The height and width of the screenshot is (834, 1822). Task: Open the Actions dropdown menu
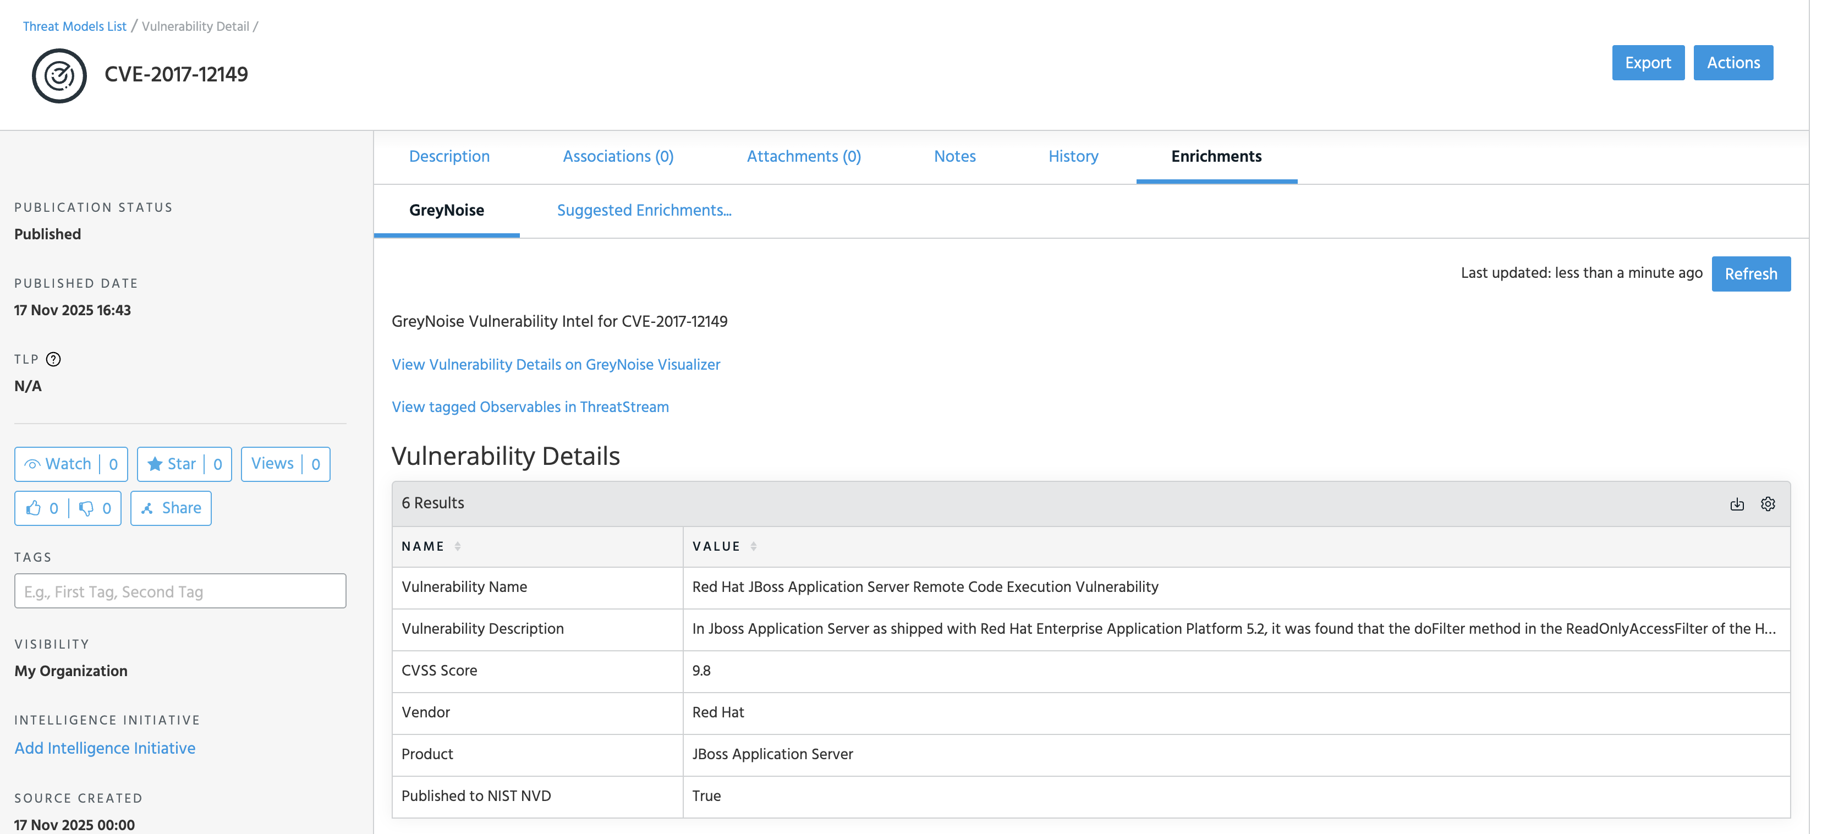pyautogui.click(x=1732, y=63)
